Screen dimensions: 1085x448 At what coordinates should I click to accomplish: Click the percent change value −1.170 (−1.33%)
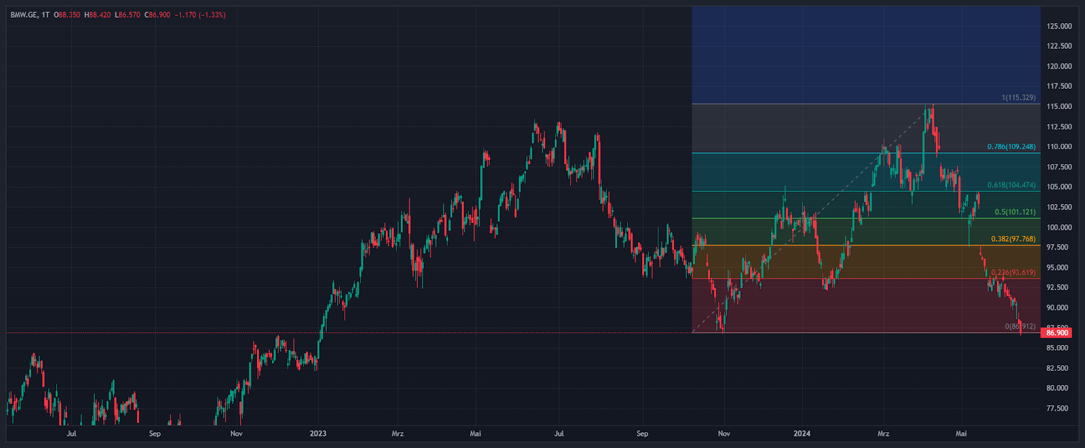(200, 15)
